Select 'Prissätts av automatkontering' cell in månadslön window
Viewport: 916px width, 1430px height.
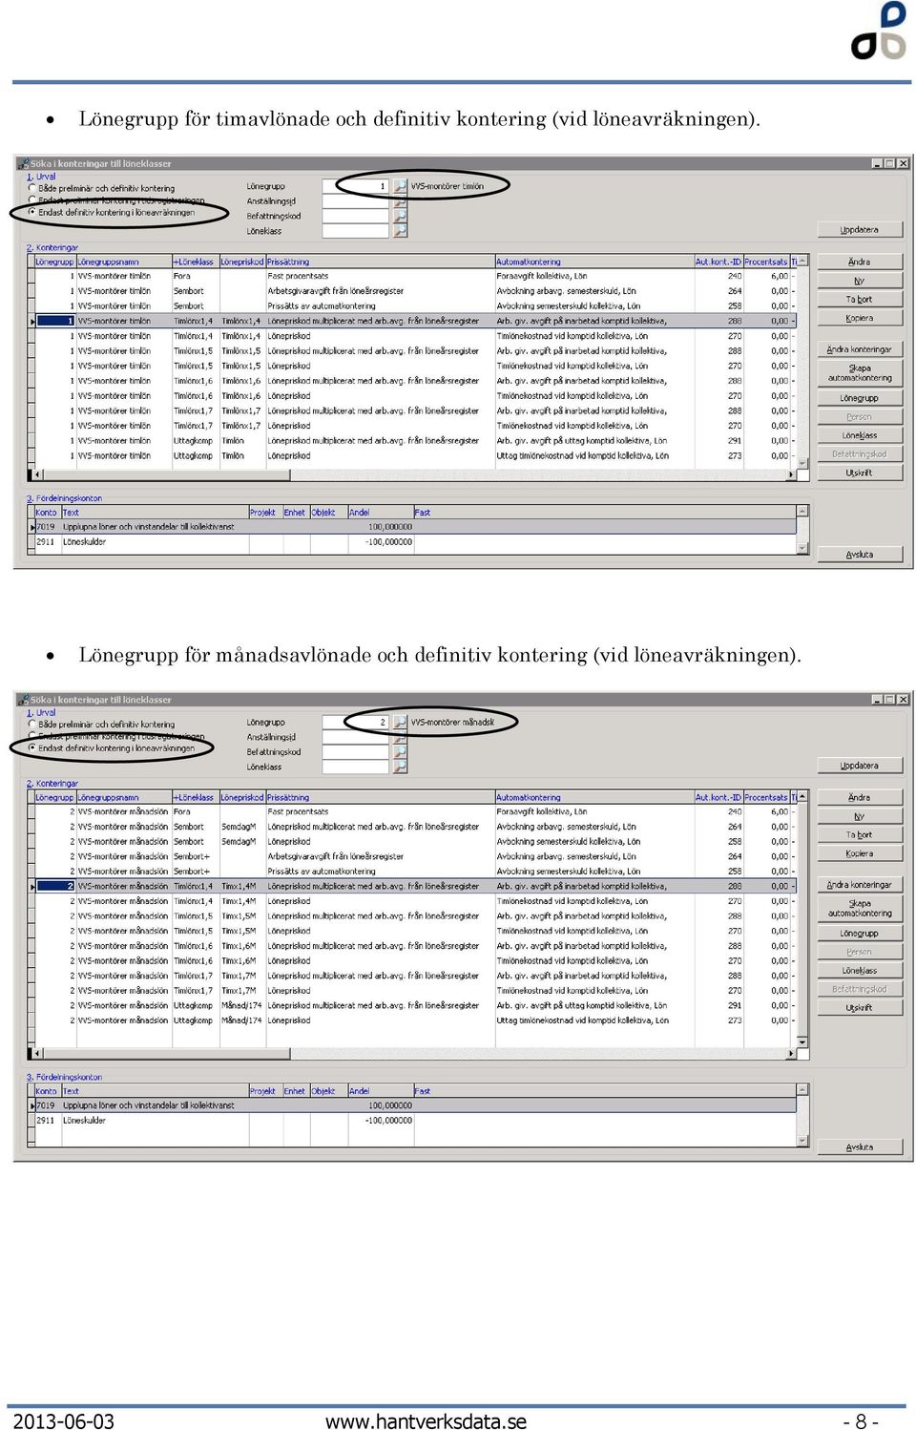click(380, 872)
